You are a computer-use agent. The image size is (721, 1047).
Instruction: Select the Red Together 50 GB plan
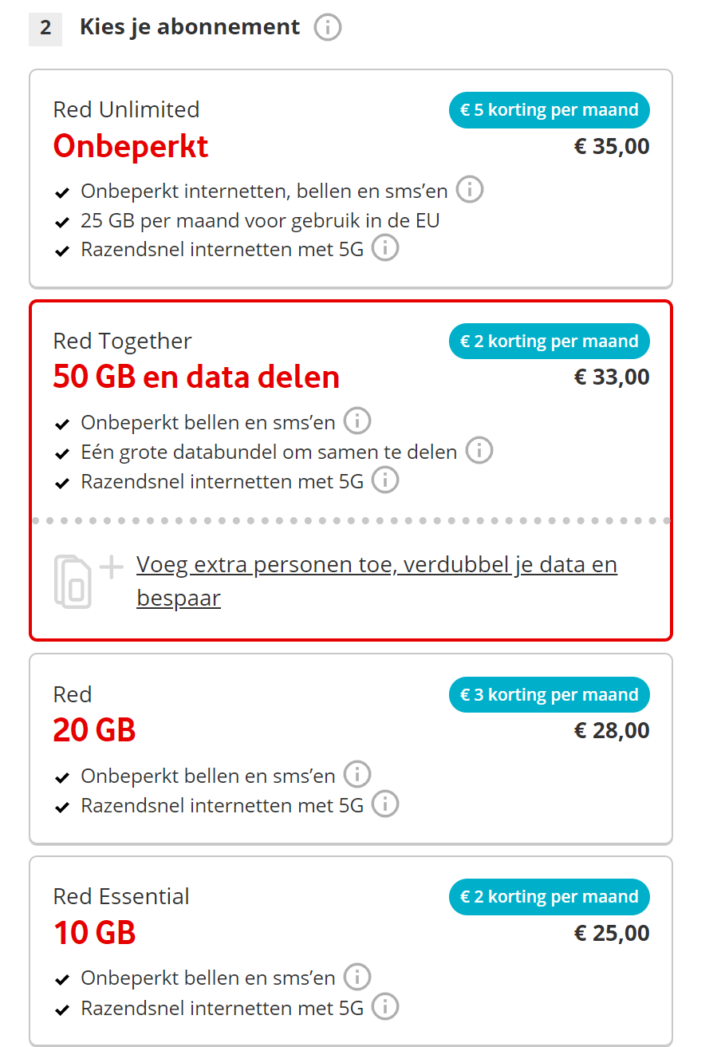pyautogui.click(x=196, y=377)
